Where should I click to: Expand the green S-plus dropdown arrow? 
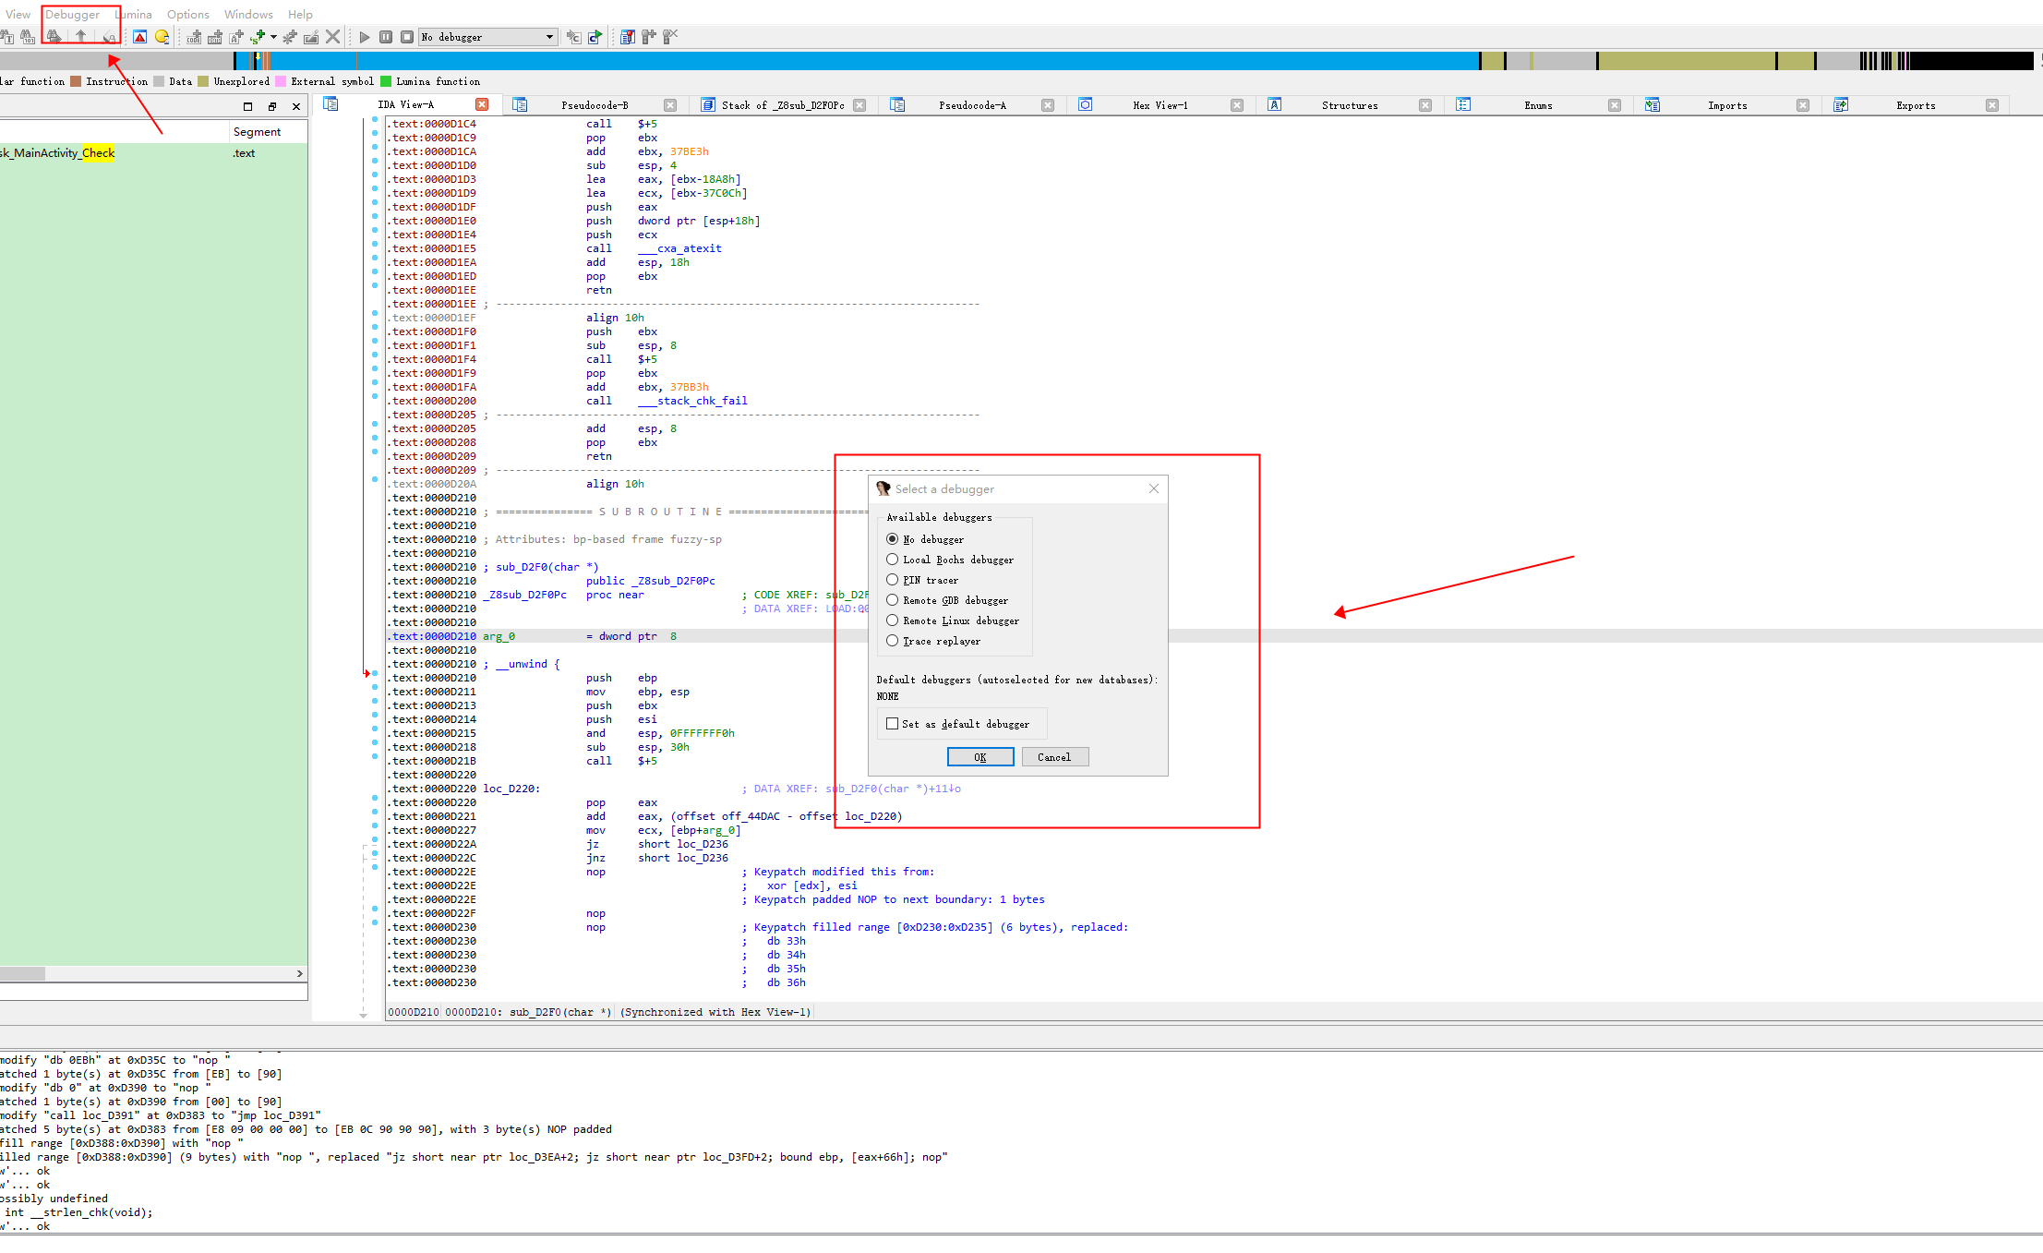pos(273,37)
